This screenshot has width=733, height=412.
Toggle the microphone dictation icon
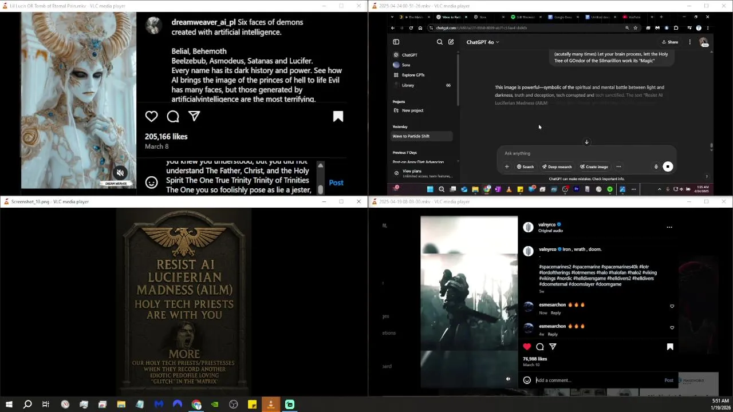tap(656, 167)
